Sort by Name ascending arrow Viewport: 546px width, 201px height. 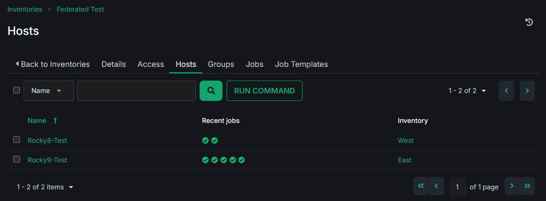point(55,120)
